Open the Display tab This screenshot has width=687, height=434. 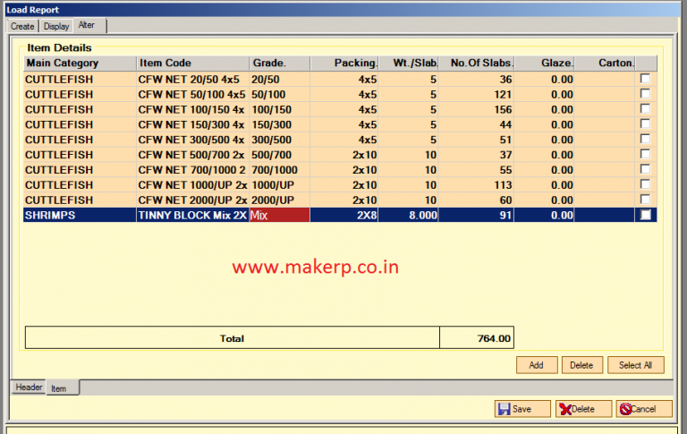(x=56, y=27)
